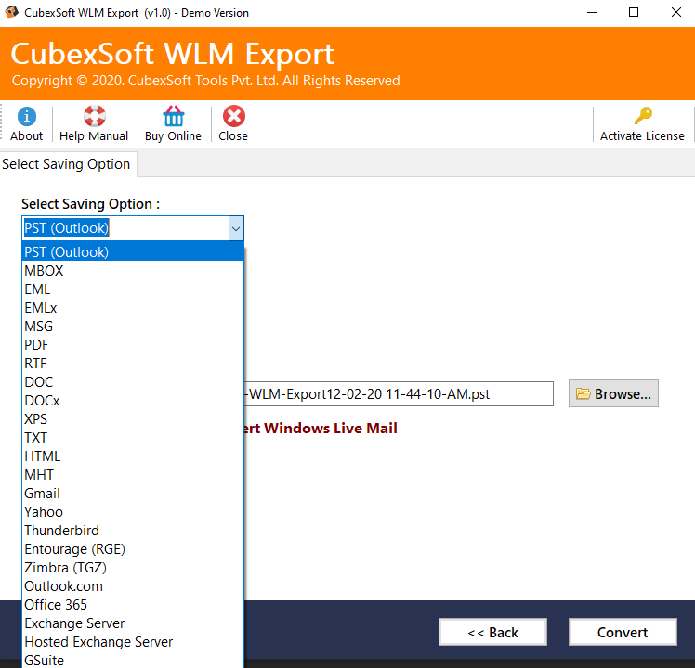Pick Gmail from the dropdown list
695x668 pixels.
coord(43,494)
